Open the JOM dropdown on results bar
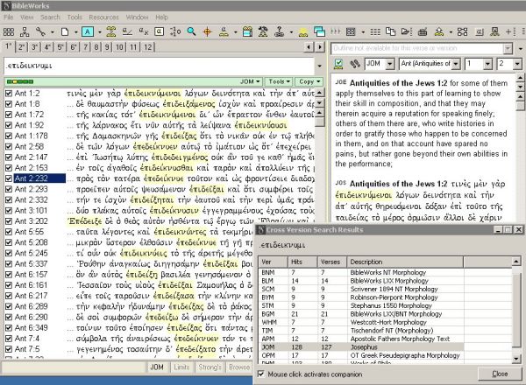 click(x=250, y=81)
